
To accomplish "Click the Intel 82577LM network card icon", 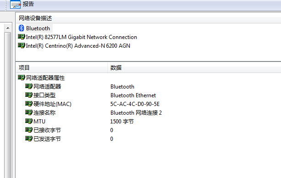I will (22, 37).
